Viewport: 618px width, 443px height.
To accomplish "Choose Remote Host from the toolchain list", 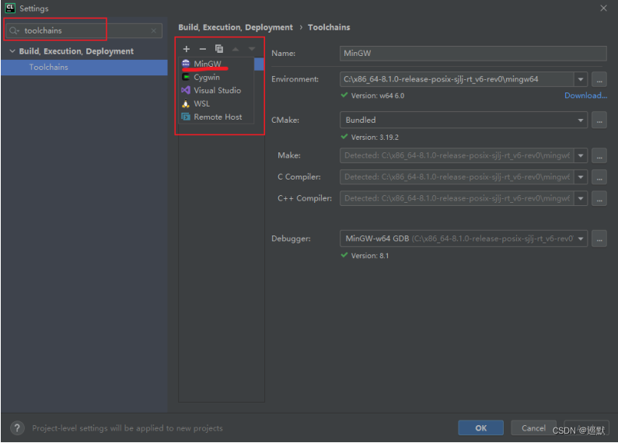I will tap(216, 117).
